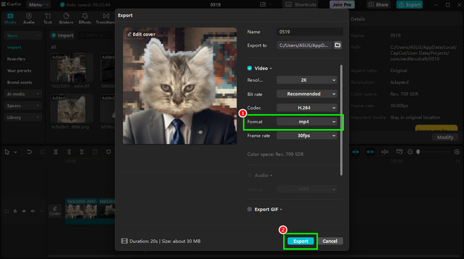Open the Transitions tab
Viewport: 464px width, 259px height.
105,19
